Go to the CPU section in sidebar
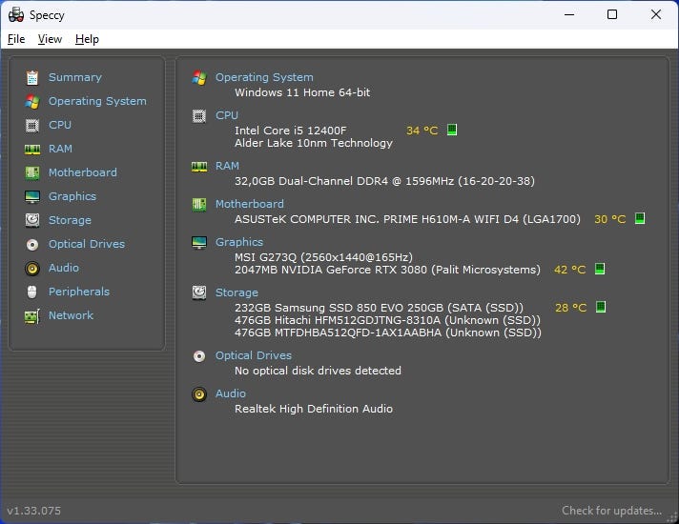Viewport: 679px width, 524px height. click(x=60, y=125)
